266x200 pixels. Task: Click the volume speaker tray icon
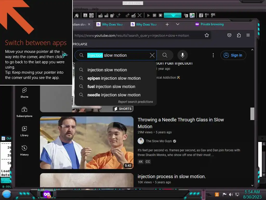[231, 194]
